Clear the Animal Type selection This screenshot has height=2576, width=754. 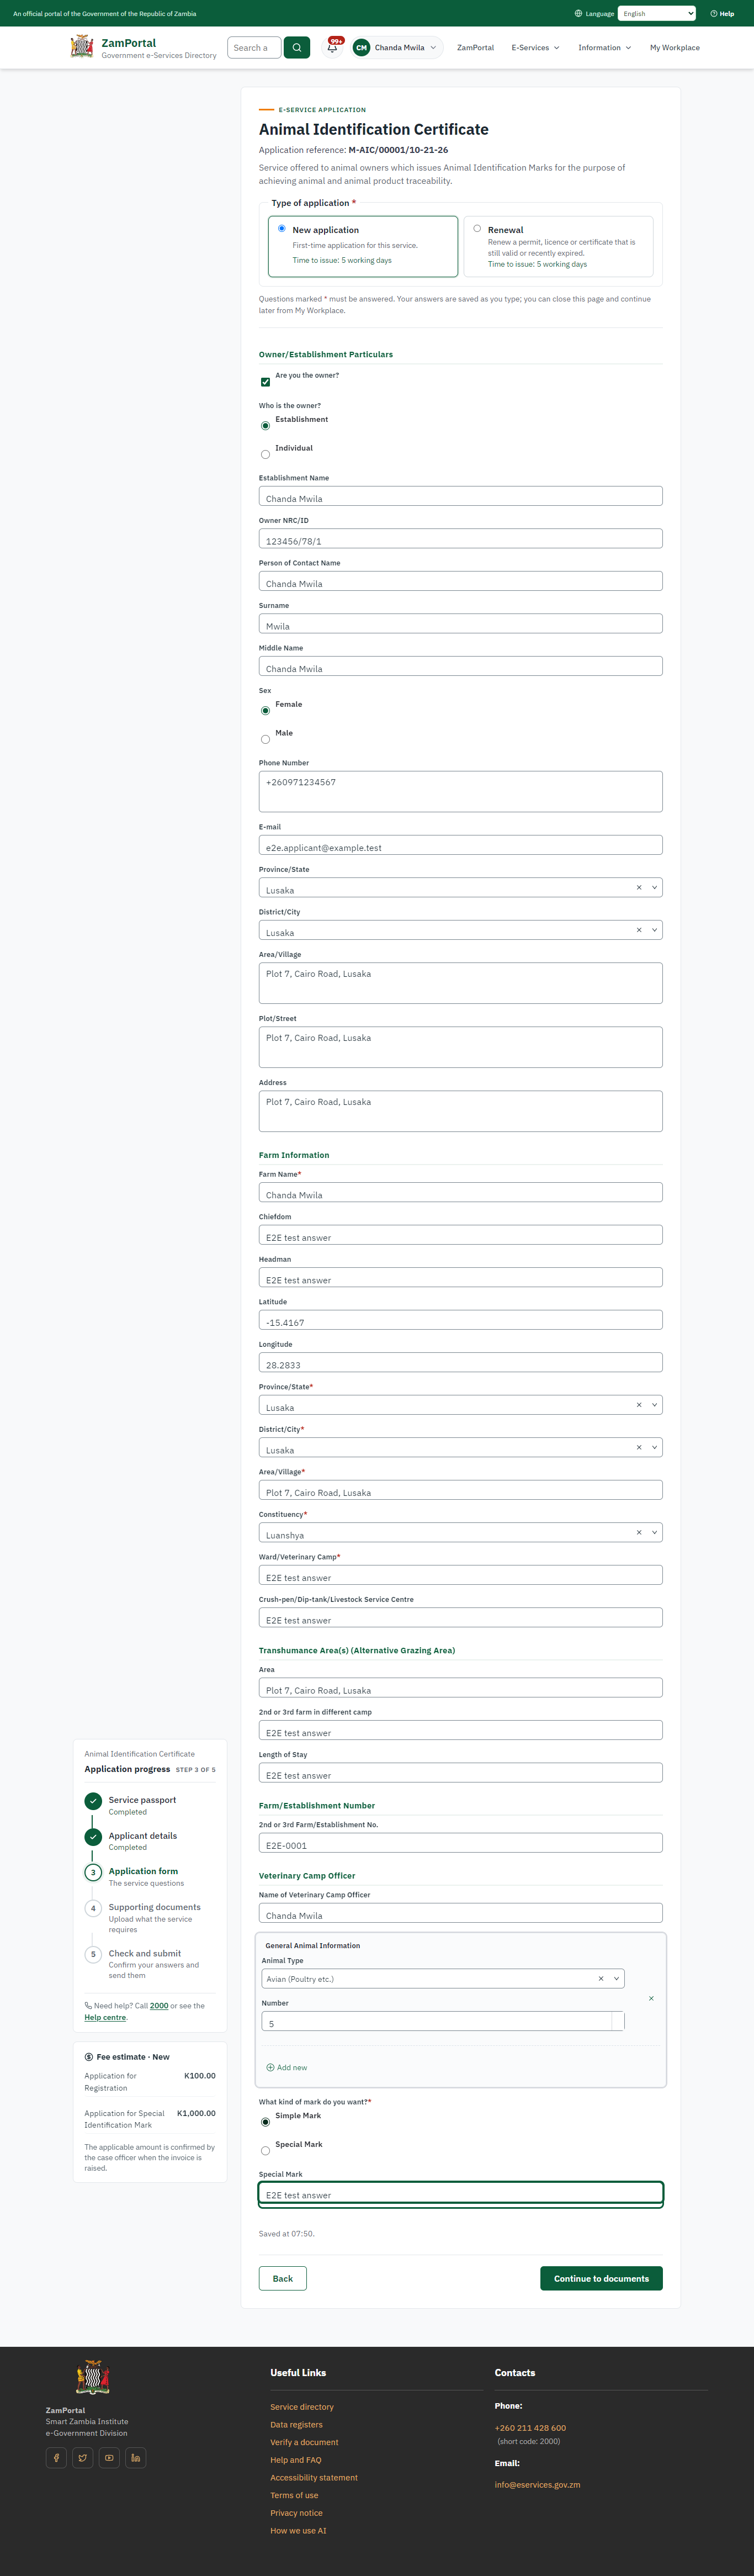pos(601,1978)
